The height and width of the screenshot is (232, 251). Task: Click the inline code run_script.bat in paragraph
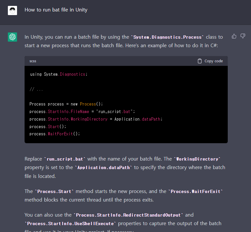click(x=65, y=159)
